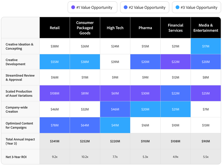Select the Consumer Packaged Goods column header

85,28
